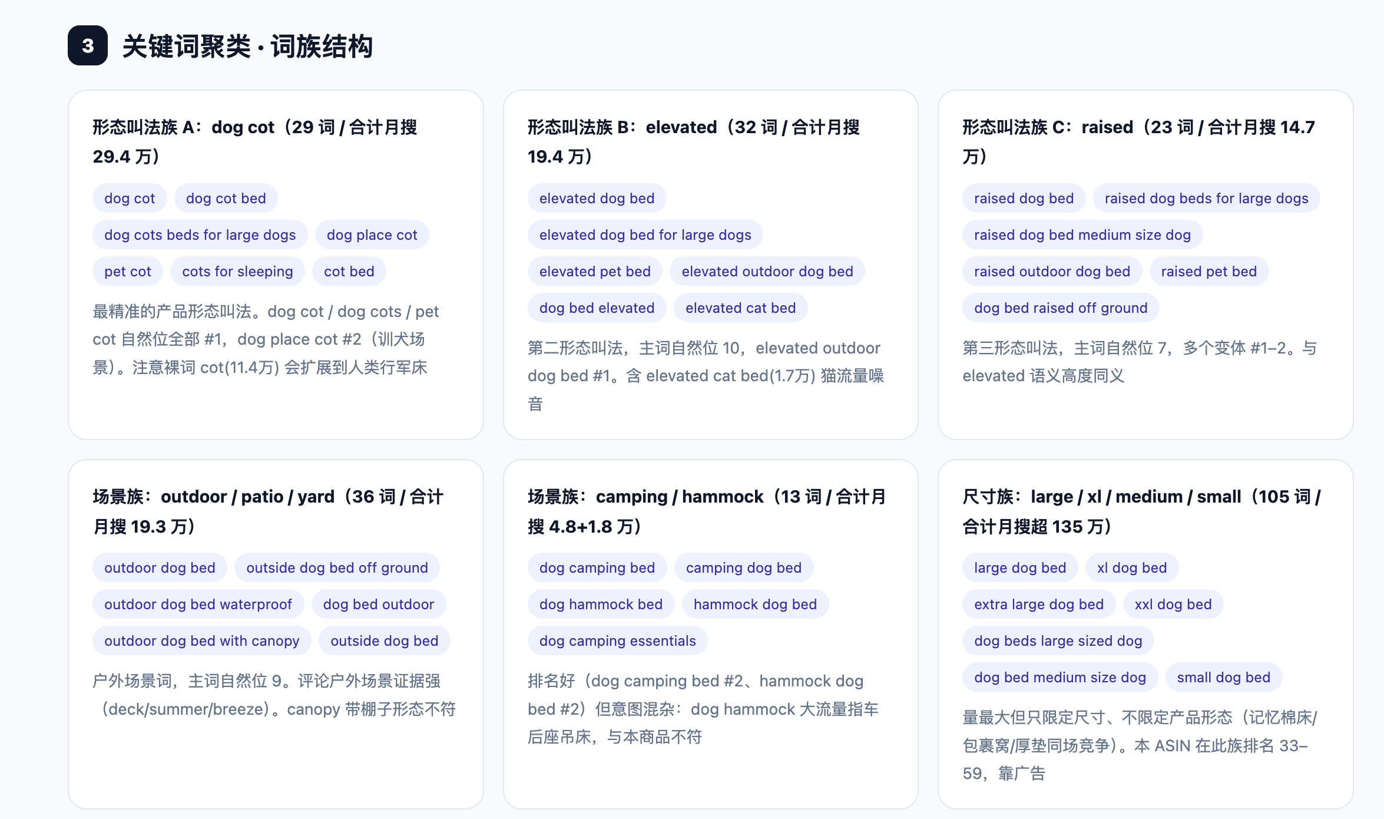Choose the 'dog bed outdoor' chip
Screen dimensions: 1384x819
[x=379, y=605]
